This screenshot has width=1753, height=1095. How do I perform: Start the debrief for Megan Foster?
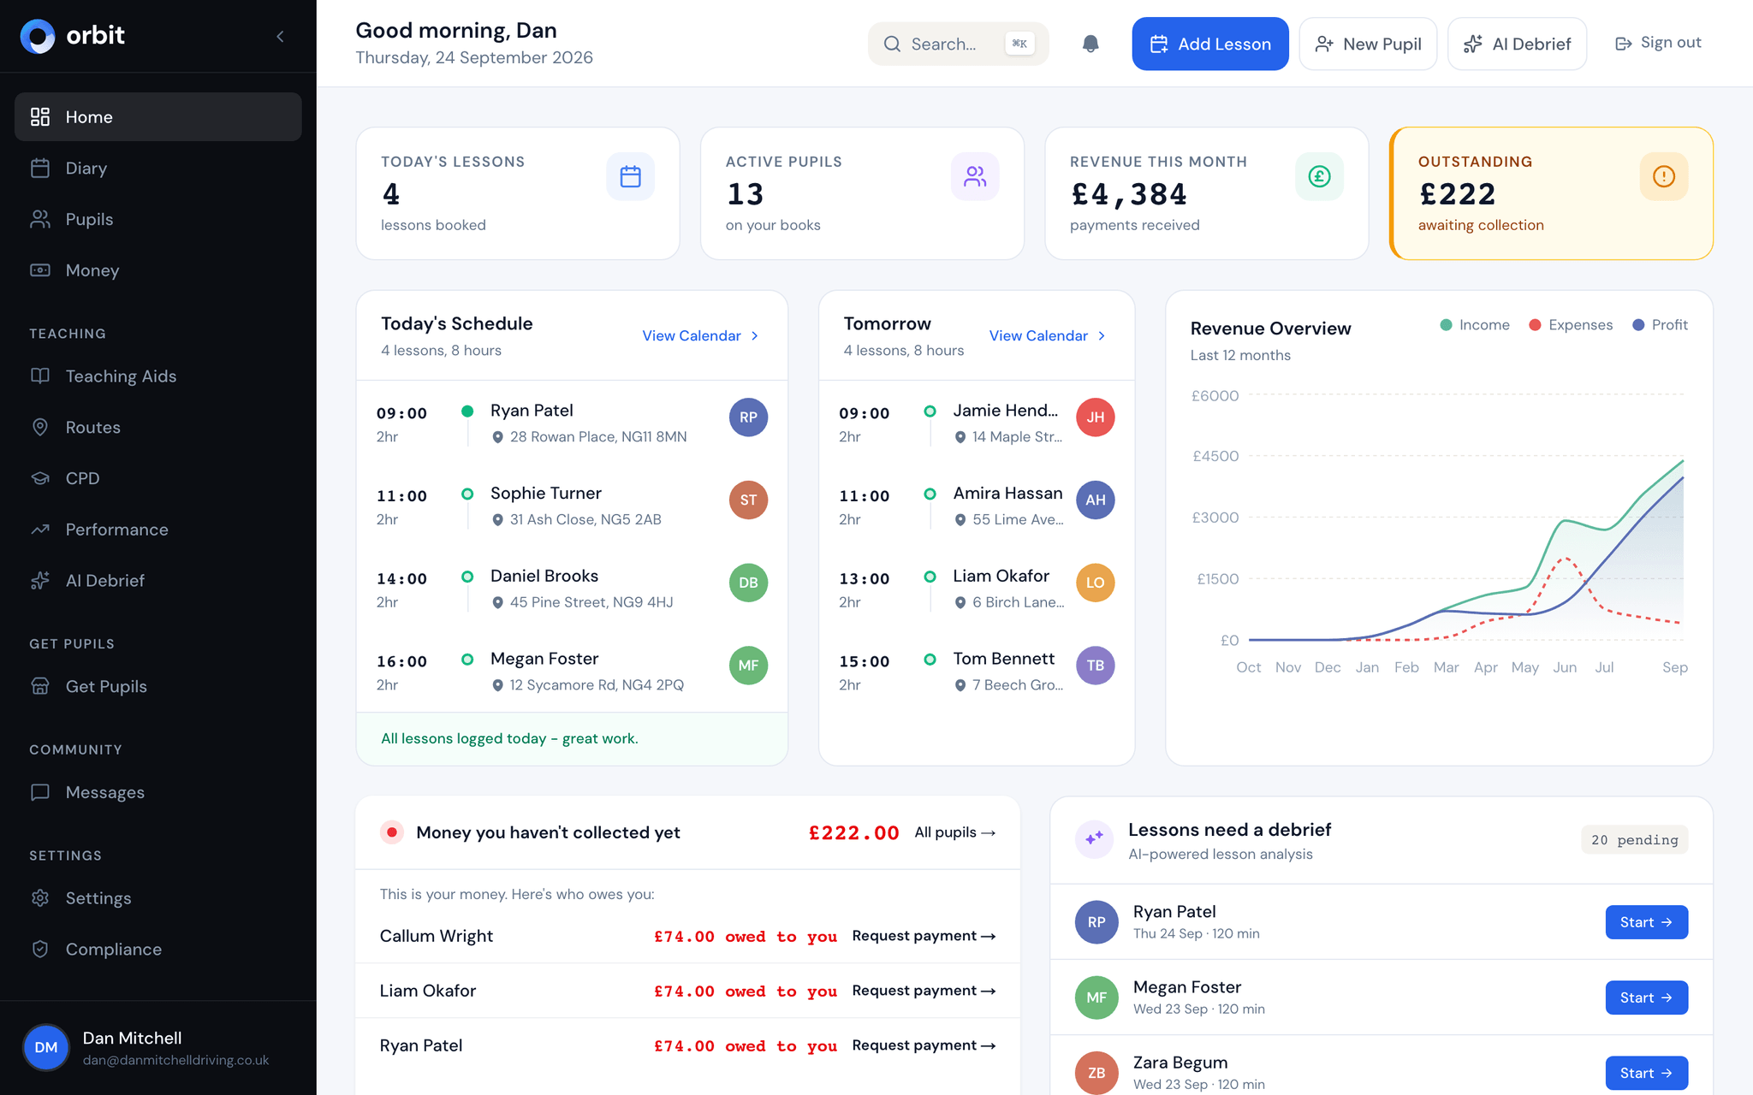tap(1646, 997)
